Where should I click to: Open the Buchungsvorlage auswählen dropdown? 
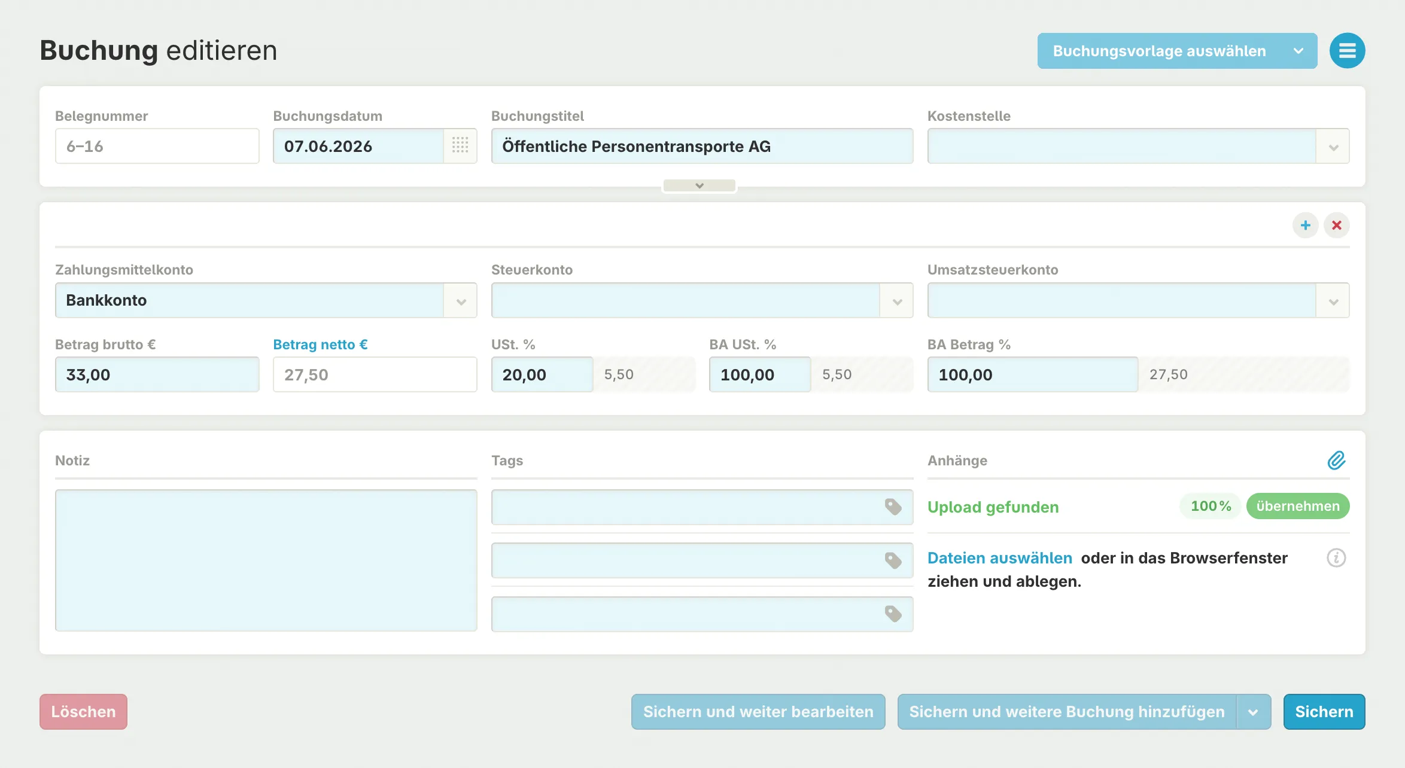(1176, 51)
